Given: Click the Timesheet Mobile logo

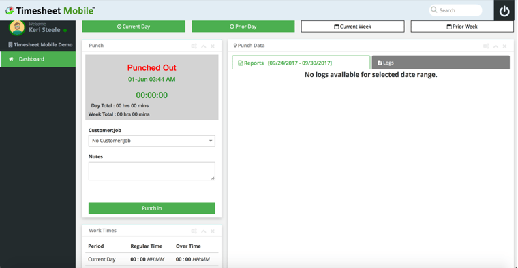Looking at the screenshot, I should tap(50, 11).
